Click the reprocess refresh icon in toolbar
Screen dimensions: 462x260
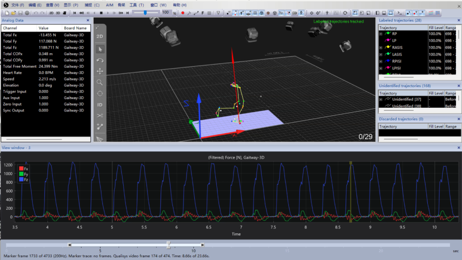(345, 13)
